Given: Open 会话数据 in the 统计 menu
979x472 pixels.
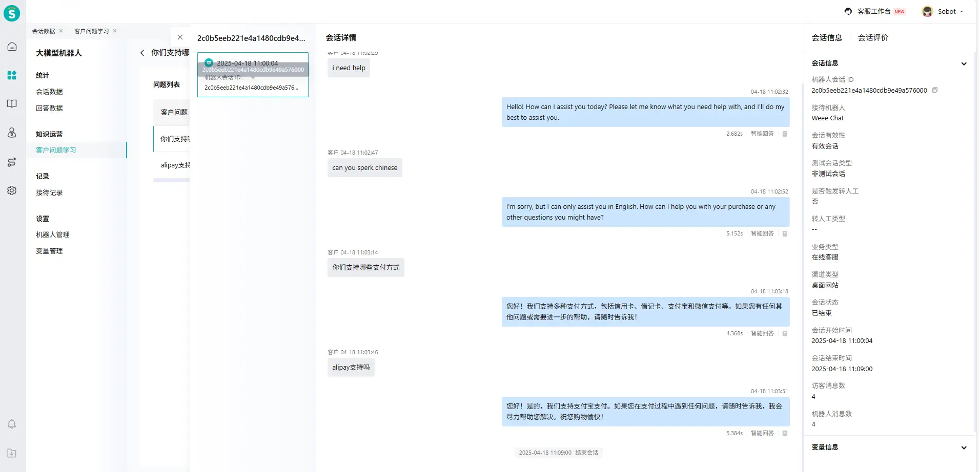Looking at the screenshot, I should click(49, 92).
